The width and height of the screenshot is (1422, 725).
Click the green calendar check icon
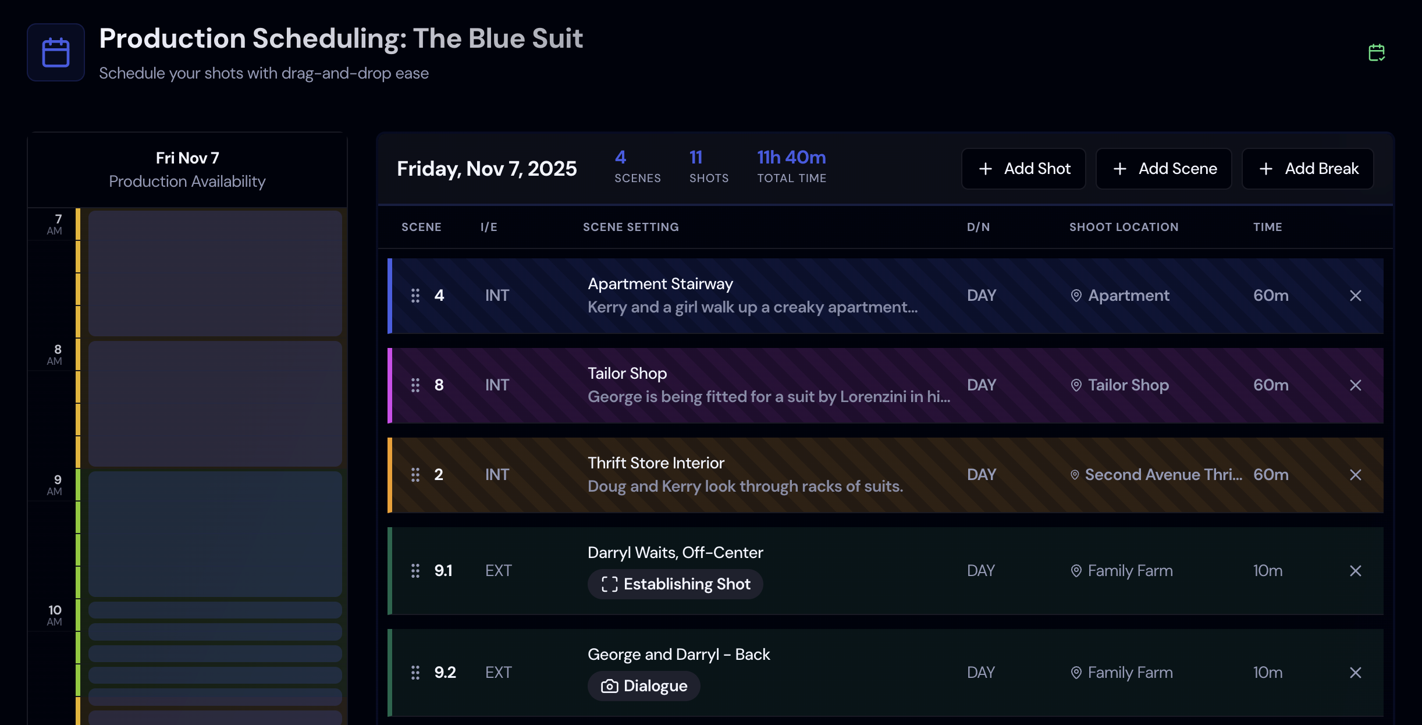pyautogui.click(x=1376, y=53)
